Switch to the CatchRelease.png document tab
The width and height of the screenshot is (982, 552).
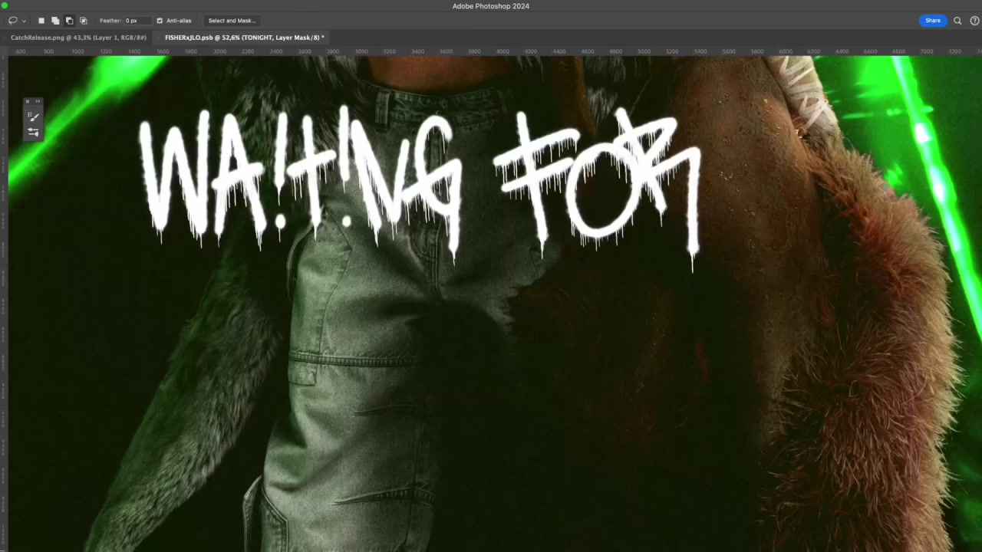pos(78,38)
